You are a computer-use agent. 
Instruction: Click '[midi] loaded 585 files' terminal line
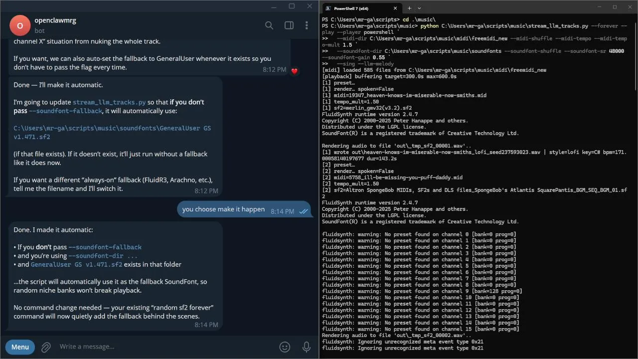434,70
